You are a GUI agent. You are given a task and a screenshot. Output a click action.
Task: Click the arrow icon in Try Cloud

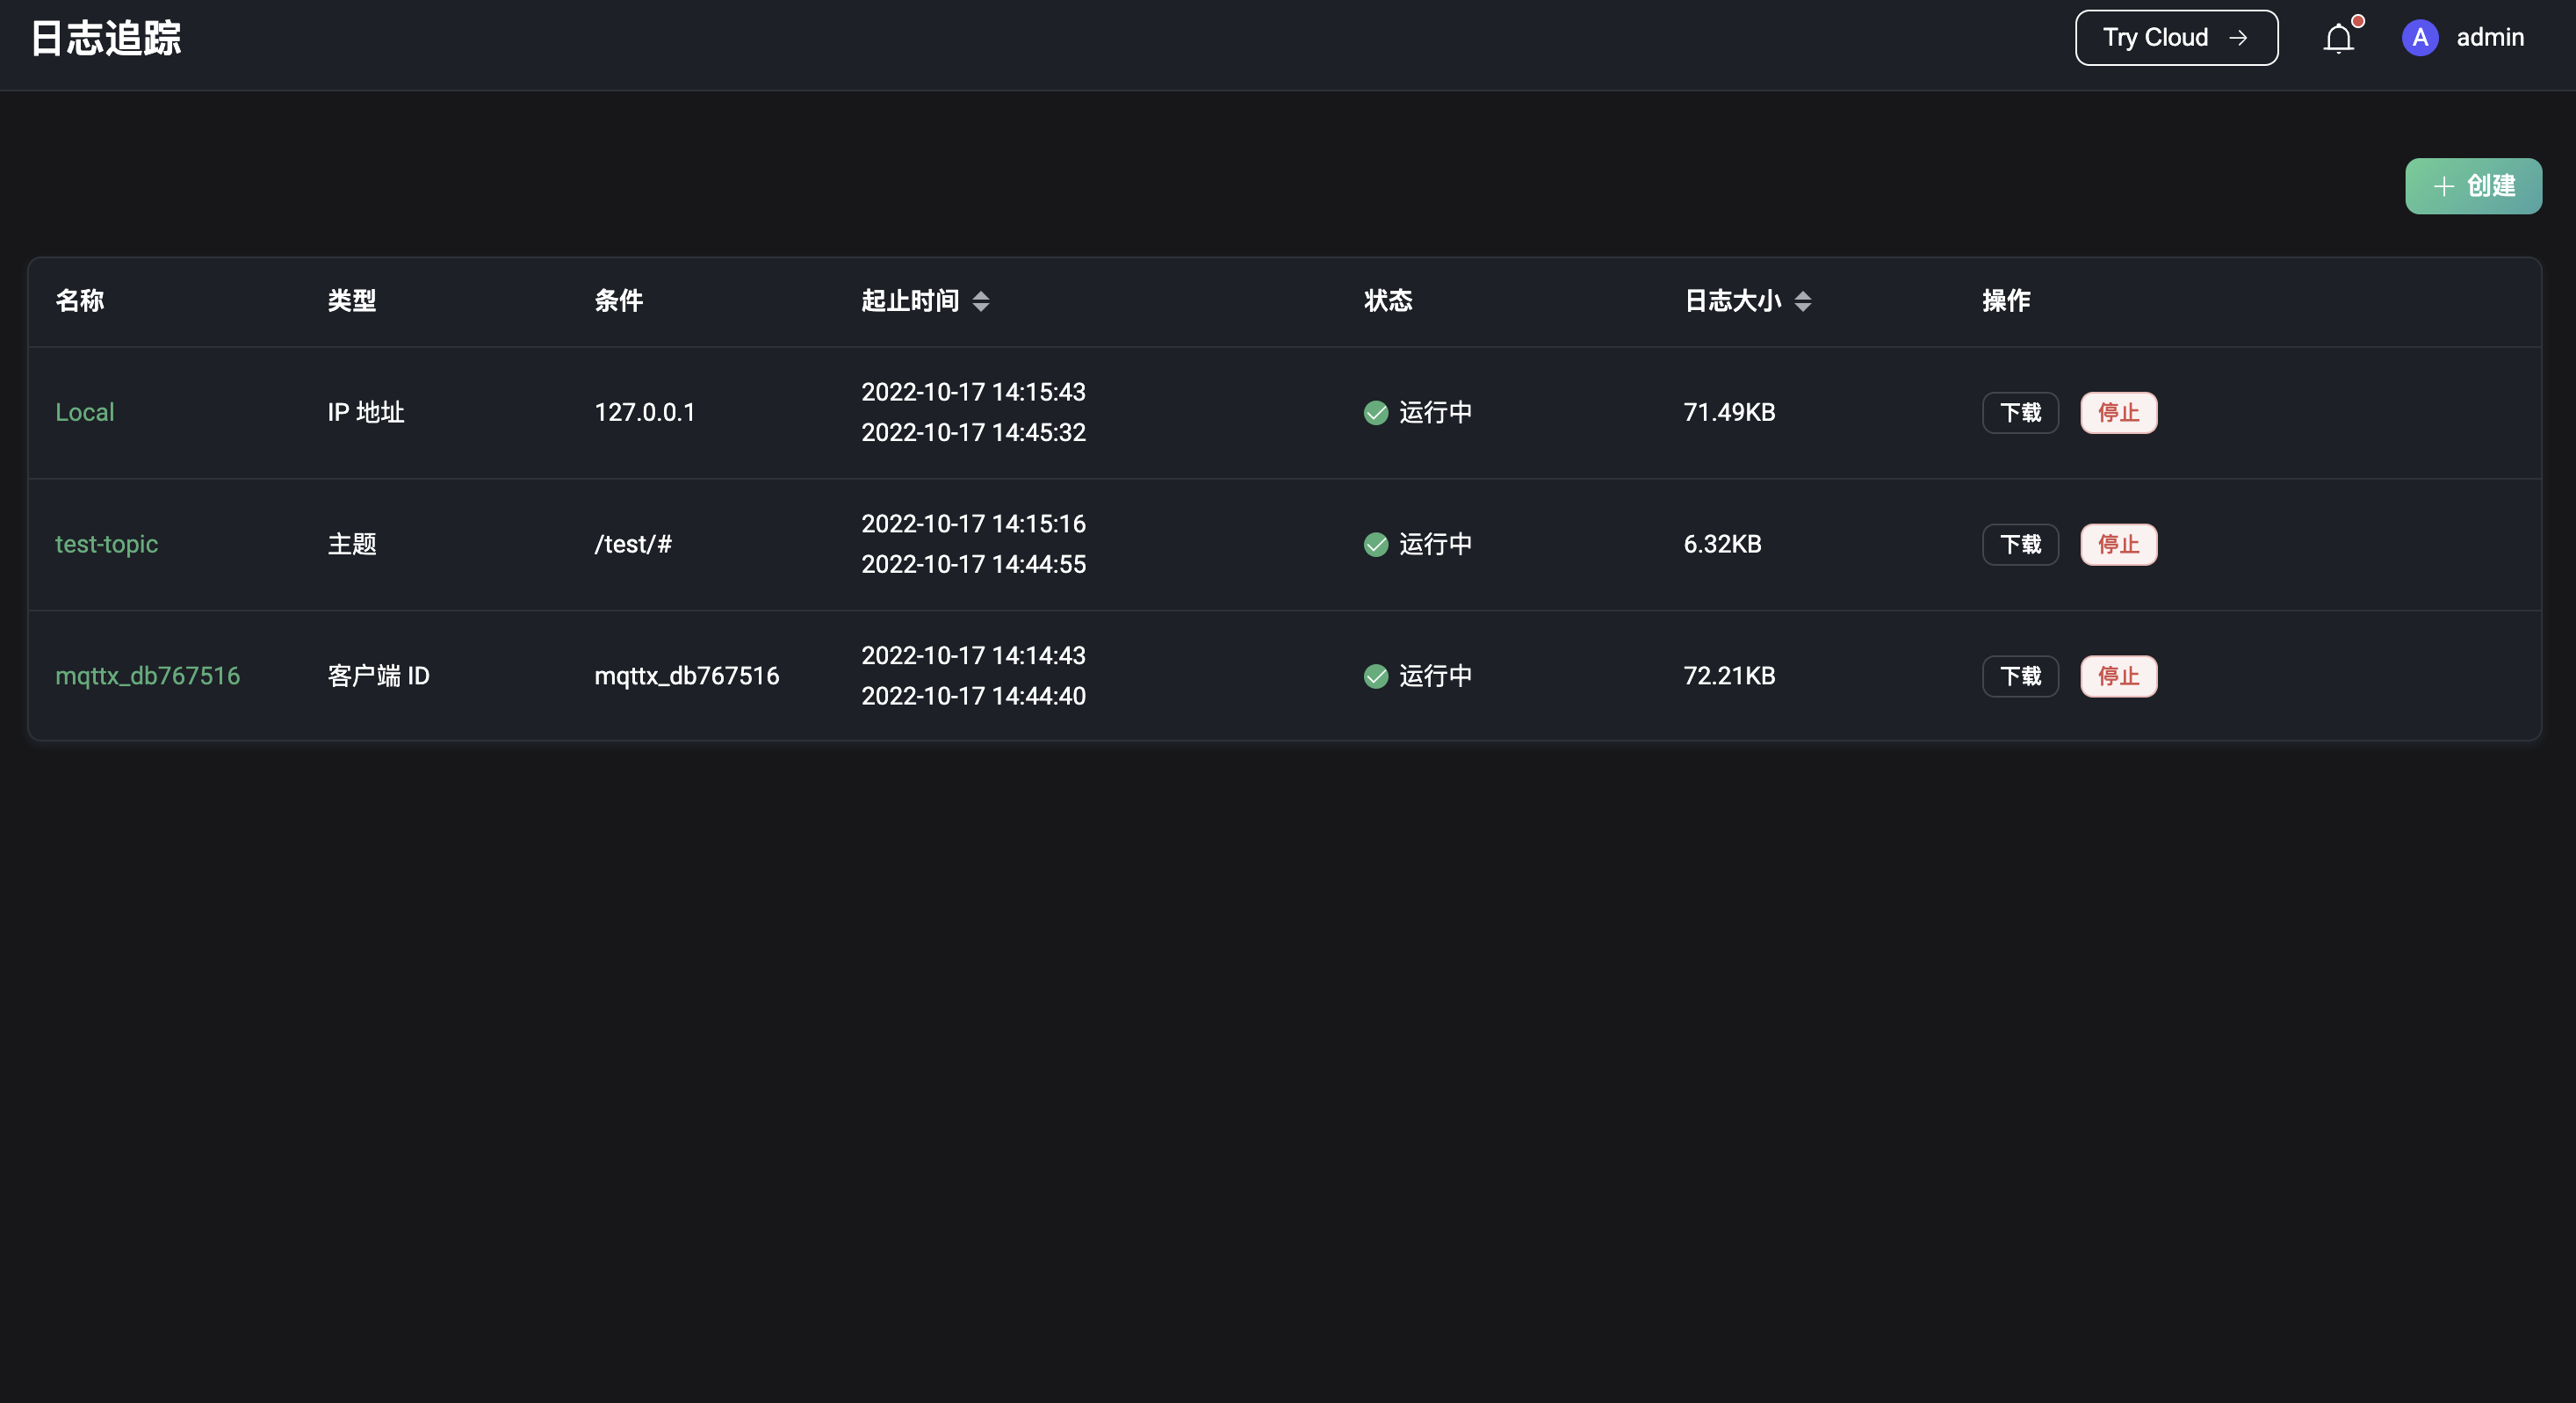pos(2238,38)
